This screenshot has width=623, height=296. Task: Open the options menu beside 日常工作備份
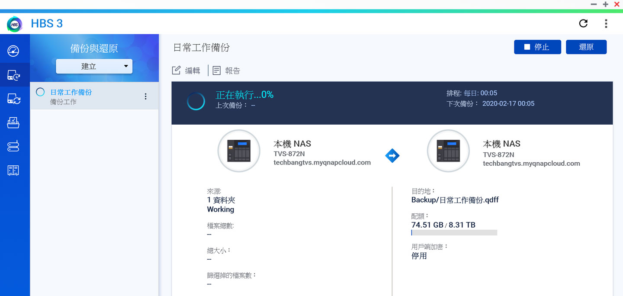tap(145, 97)
